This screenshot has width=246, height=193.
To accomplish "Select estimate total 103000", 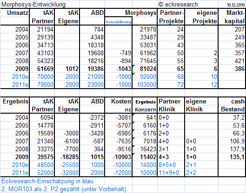I will (146, 84).
